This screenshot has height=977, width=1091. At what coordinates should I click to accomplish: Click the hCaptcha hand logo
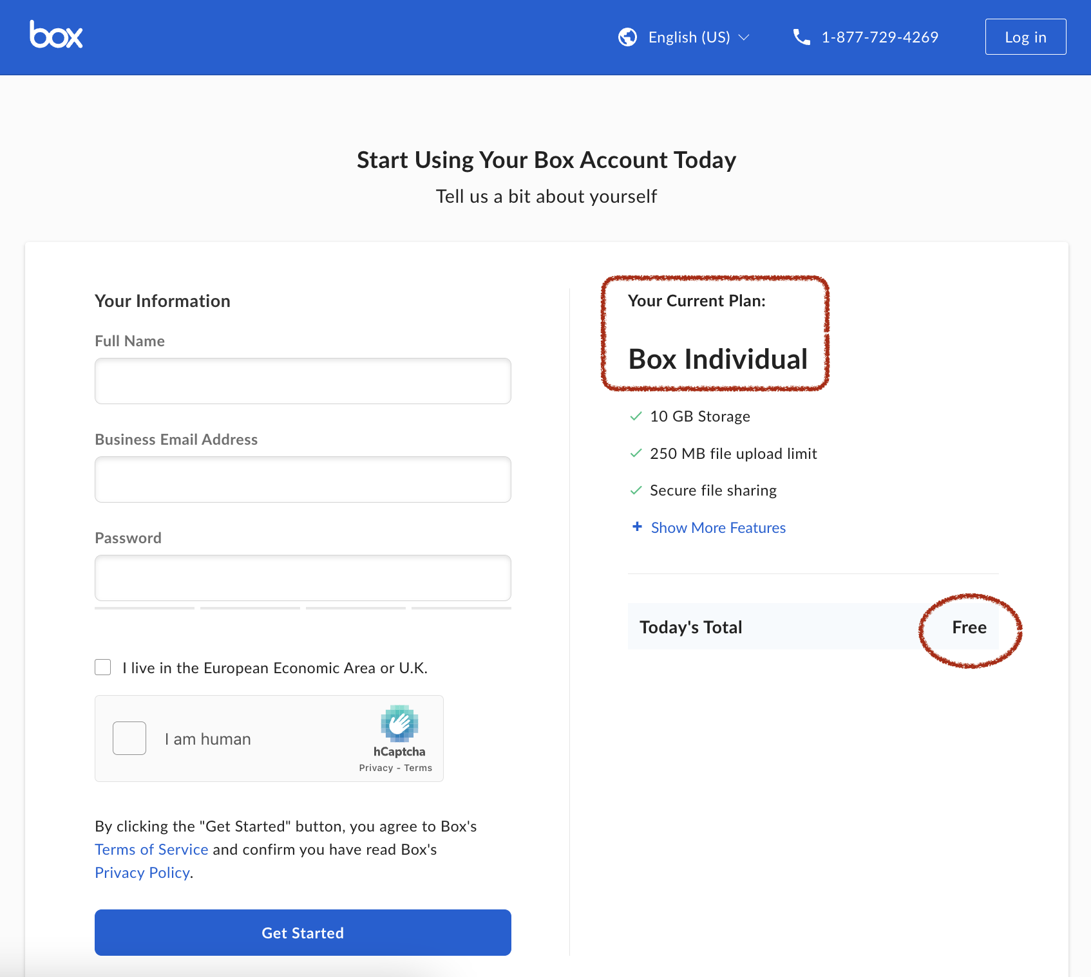(x=399, y=723)
